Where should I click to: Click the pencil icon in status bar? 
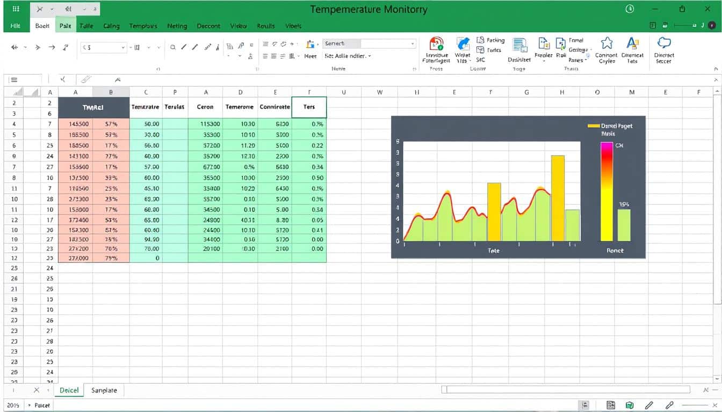(x=649, y=406)
